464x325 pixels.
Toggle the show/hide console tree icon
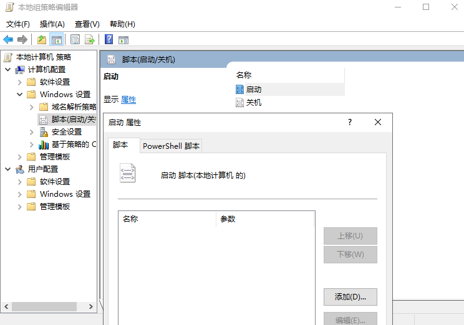(x=57, y=40)
